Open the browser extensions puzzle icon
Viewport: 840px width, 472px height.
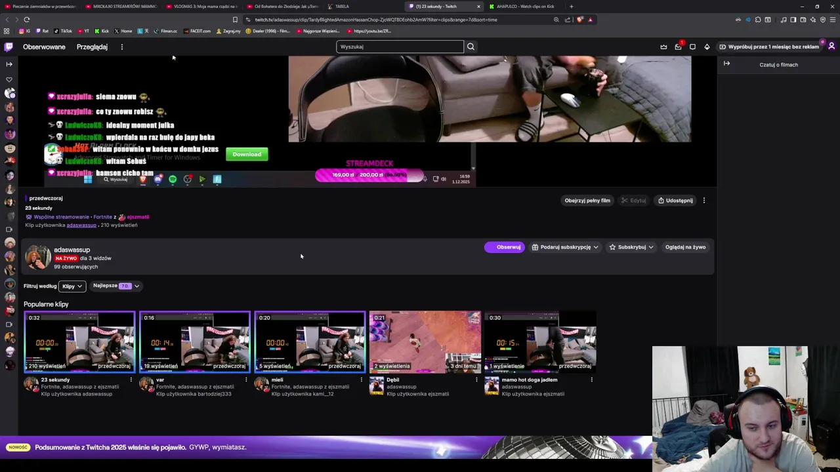(757, 20)
